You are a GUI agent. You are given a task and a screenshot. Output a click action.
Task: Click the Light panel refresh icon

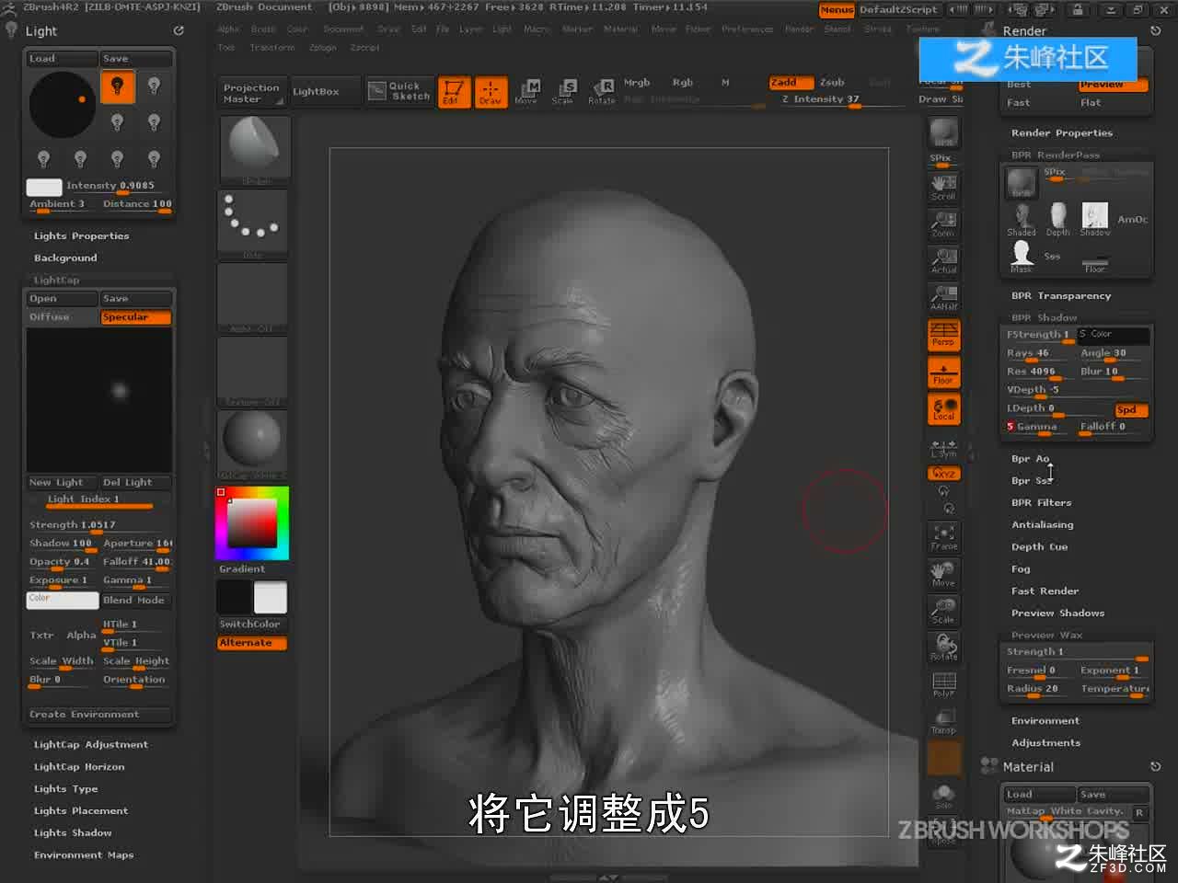click(x=179, y=30)
